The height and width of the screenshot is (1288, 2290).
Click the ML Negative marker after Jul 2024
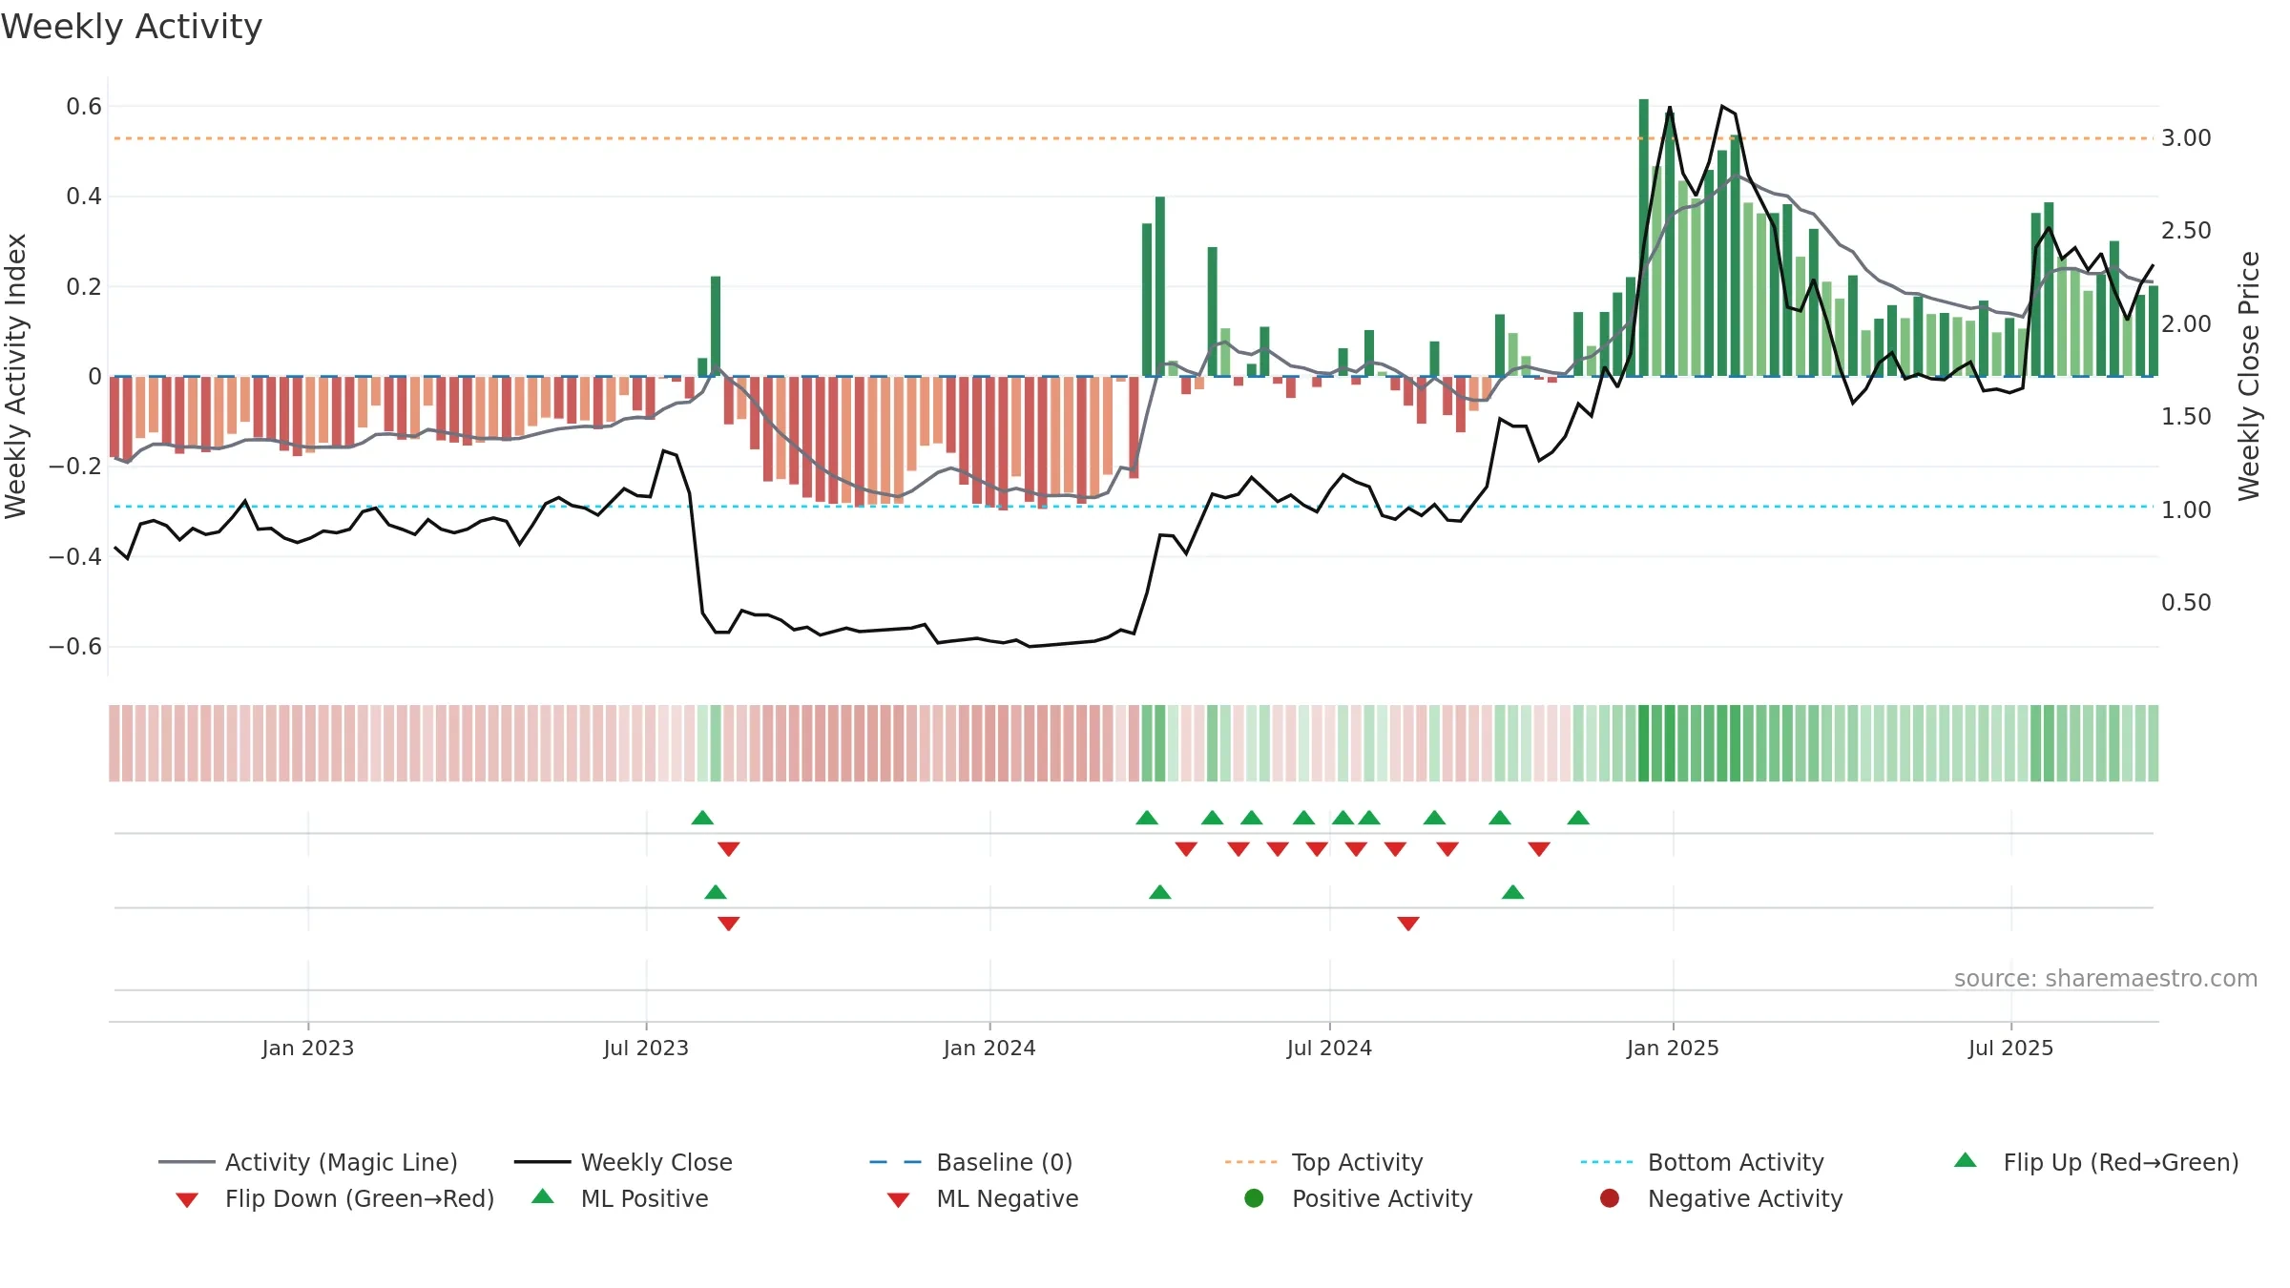click(1408, 924)
